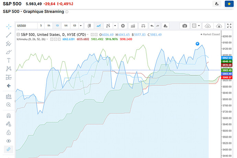Switch to 1h interval
This screenshot has height=158, width=237.
[49, 26]
